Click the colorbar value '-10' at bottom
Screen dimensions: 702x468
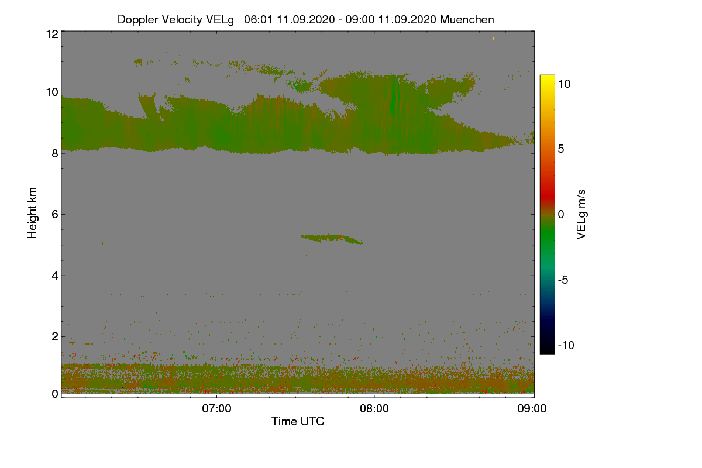point(565,345)
